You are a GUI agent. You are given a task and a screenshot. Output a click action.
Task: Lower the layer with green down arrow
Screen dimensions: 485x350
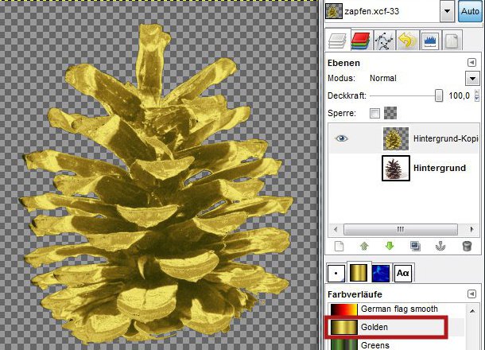(x=390, y=247)
